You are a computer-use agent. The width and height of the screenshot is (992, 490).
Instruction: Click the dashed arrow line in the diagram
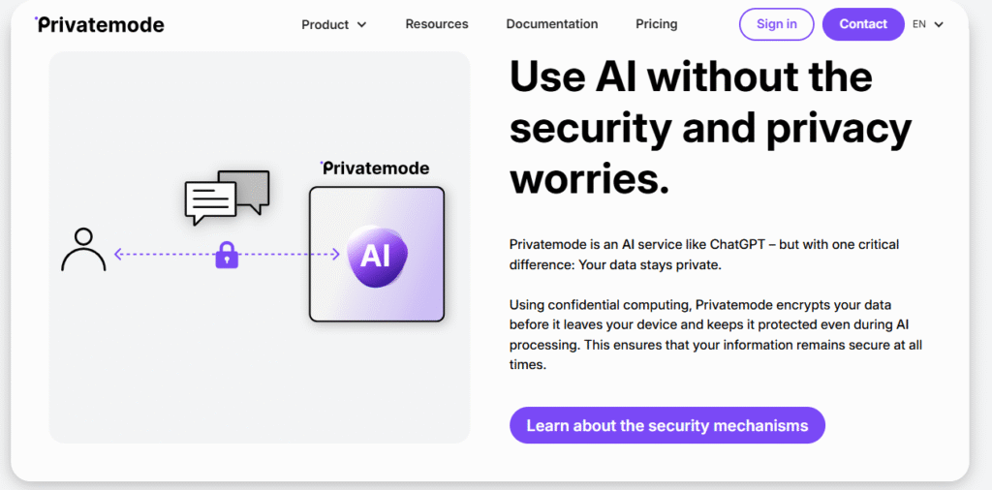coord(165,255)
